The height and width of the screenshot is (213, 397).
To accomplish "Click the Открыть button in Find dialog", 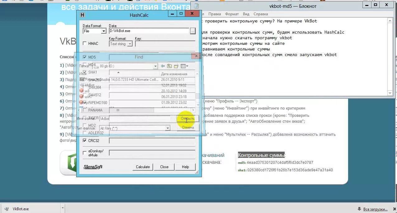I will [x=188, y=119].
